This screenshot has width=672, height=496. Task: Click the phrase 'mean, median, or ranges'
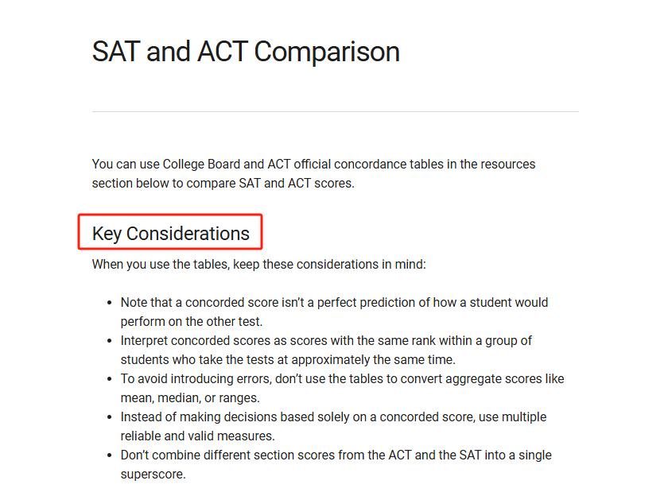[x=189, y=398]
